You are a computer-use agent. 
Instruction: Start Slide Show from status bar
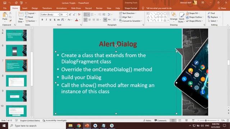[x=193, y=120]
